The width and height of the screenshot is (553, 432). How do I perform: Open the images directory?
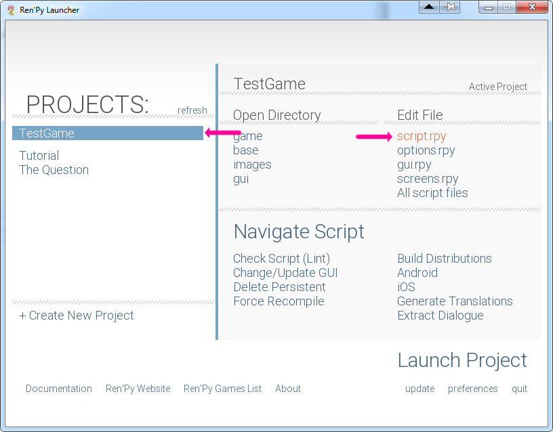click(x=252, y=165)
